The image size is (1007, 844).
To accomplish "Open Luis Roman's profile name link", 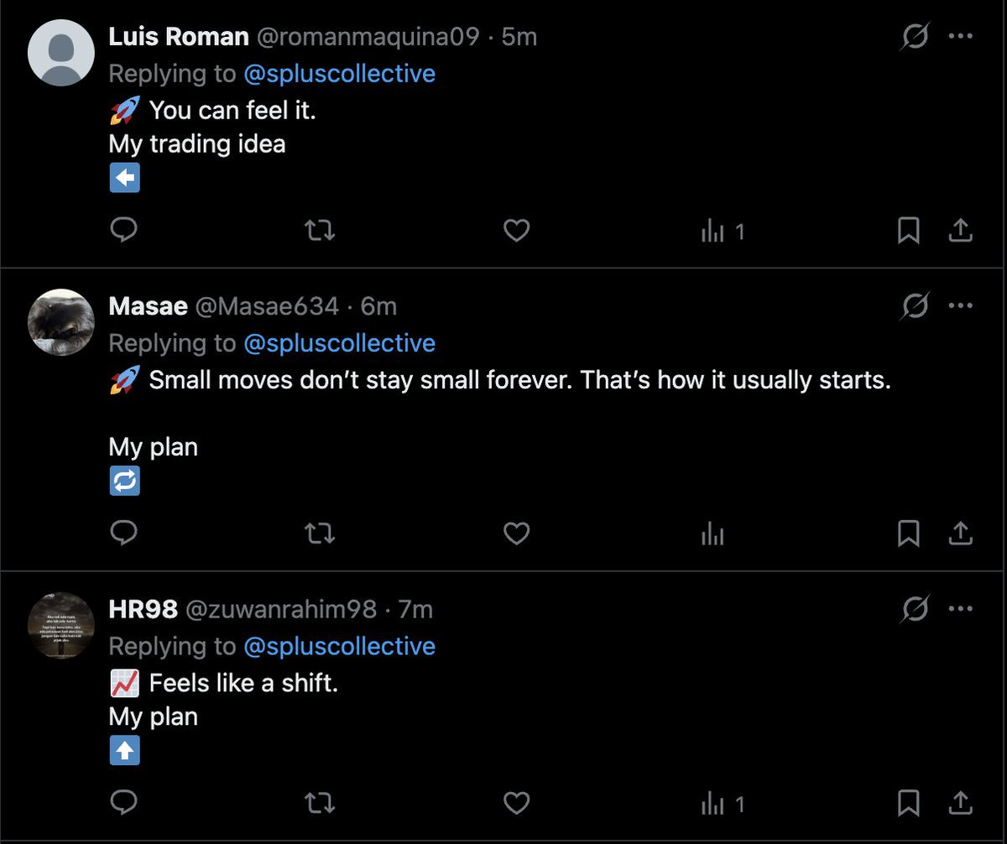I will (x=179, y=37).
